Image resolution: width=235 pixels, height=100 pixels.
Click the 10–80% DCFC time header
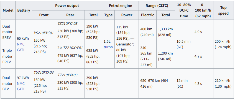tap(184, 10)
